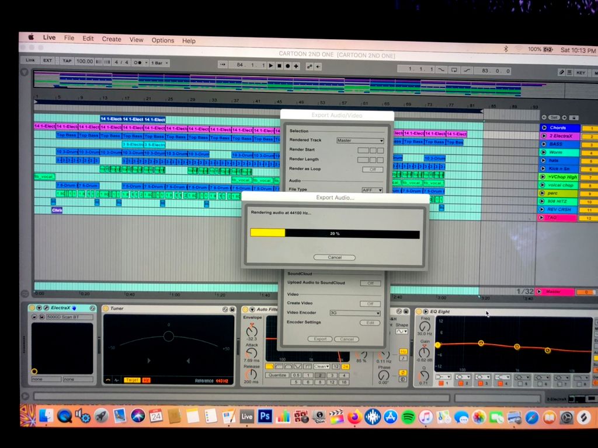Unfold the Worm track
The height and width of the screenshot is (448, 598).
544,152
